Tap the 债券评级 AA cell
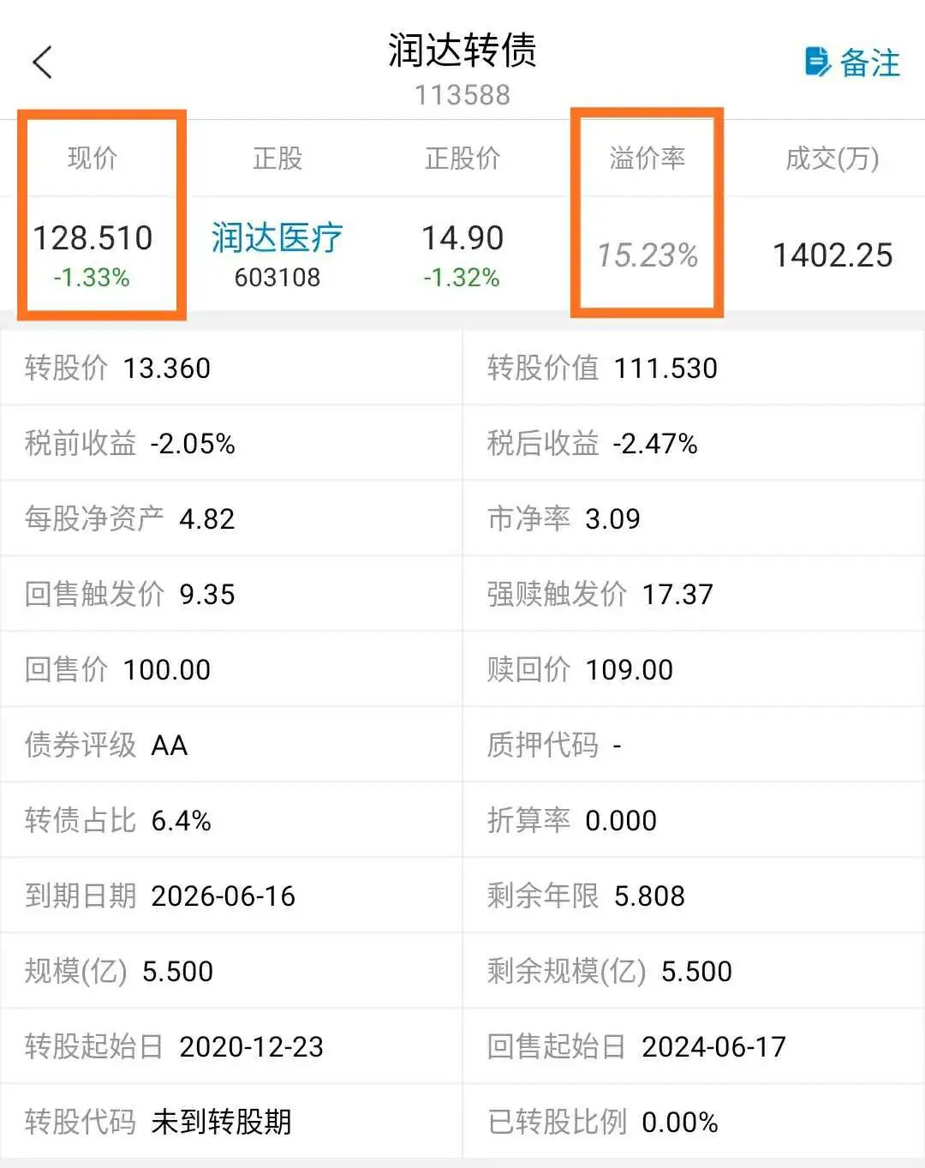The width and height of the screenshot is (925, 1168). coord(231,745)
